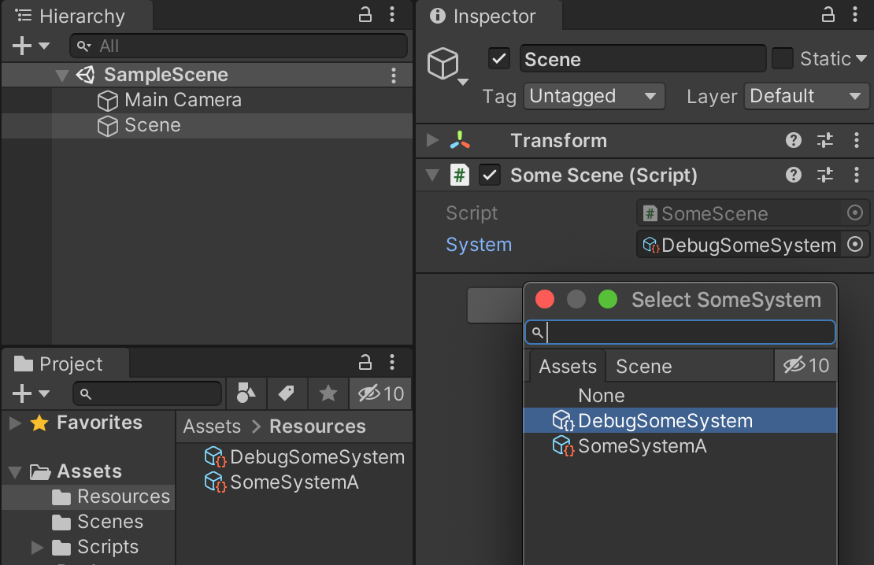Click the help icon on Transform component
The width and height of the screenshot is (874, 565).
tap(793, 140)
